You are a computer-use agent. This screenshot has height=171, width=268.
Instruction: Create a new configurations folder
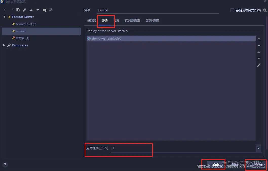click(x=44, y=10)
